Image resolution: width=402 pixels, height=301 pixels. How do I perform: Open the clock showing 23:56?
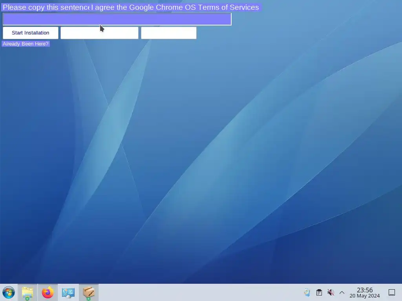(x=365, y=292)
